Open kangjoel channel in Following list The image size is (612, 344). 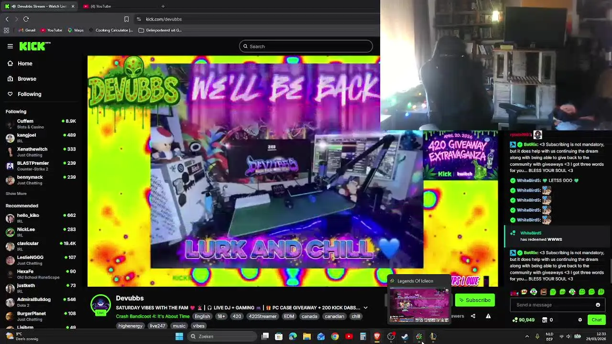pyautogui.click(x=41, y=138)
